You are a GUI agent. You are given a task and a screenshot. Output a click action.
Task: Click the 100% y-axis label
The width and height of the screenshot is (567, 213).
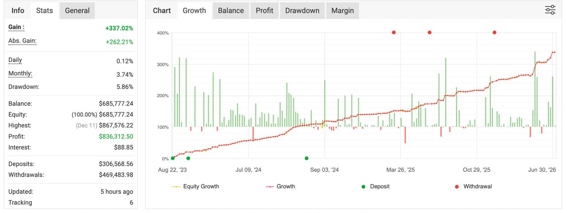pyautogui.click(x=163, y=127)
